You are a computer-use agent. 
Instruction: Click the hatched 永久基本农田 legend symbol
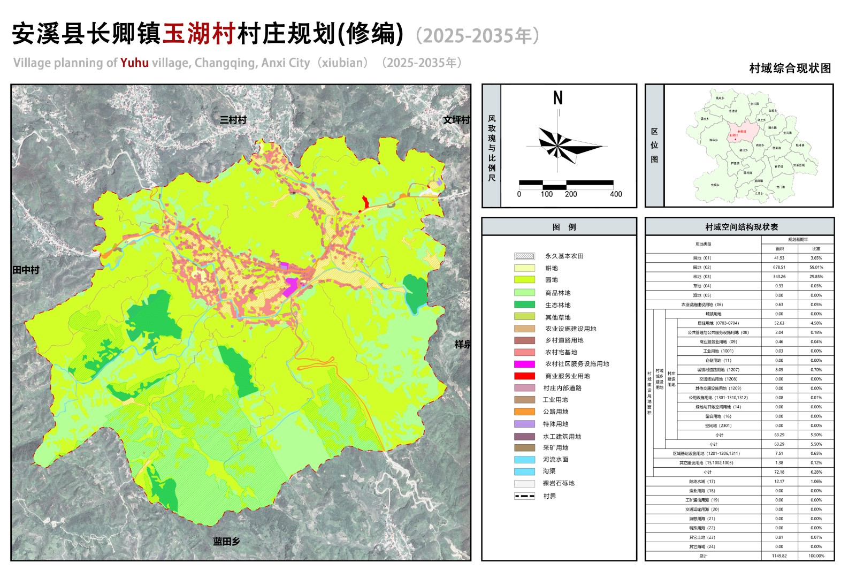pos(524,256)
